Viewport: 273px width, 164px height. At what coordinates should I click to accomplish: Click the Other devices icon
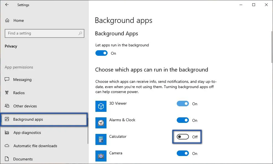pyautogui.click(x=7, y=106)
